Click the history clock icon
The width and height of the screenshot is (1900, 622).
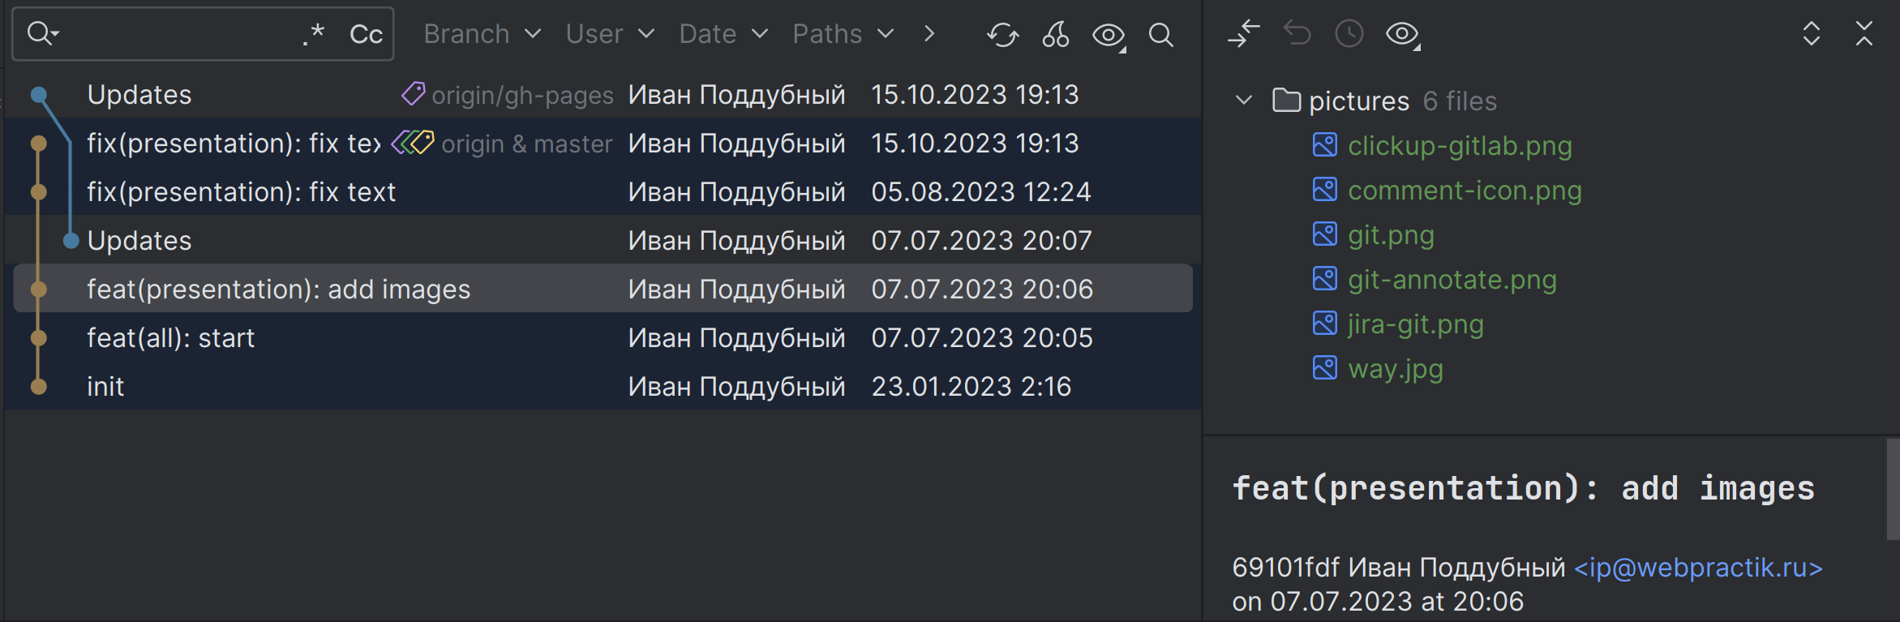coord(1349,34)
